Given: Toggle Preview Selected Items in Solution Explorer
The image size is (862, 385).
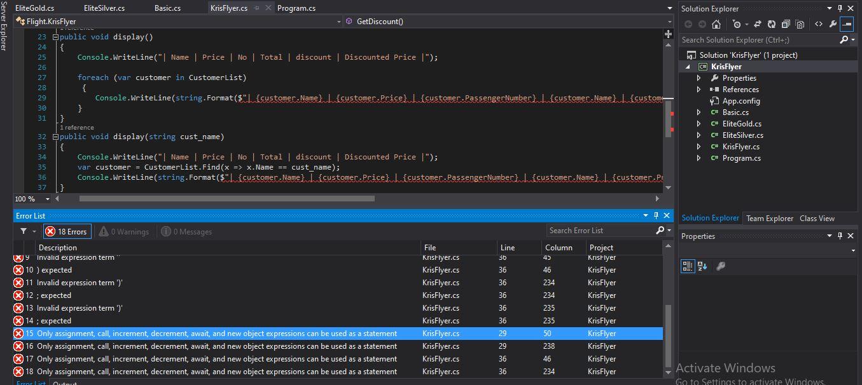Looking at the screenshot, I should [847, 24].
